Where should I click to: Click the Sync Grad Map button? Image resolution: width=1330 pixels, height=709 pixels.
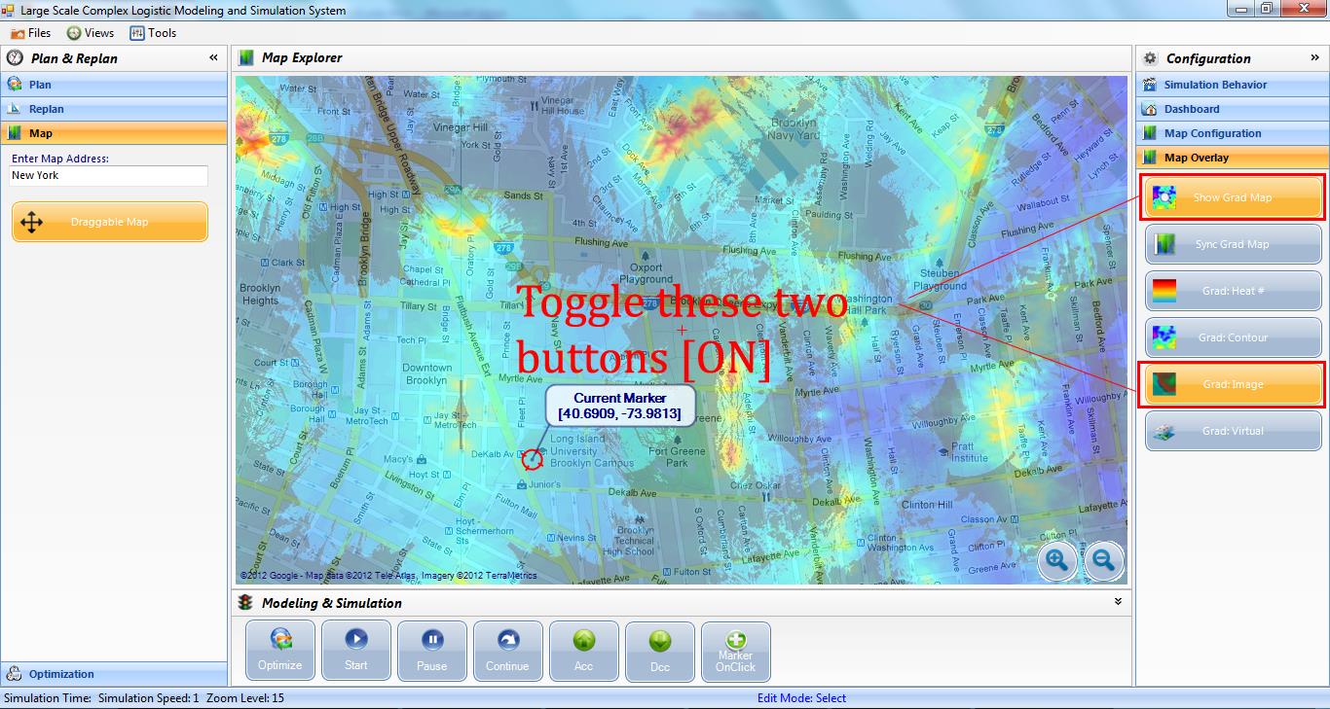tap(1233, 244)
